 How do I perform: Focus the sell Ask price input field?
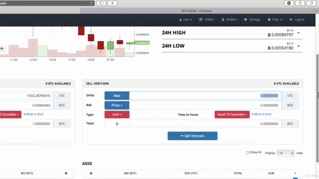[205, 105]
